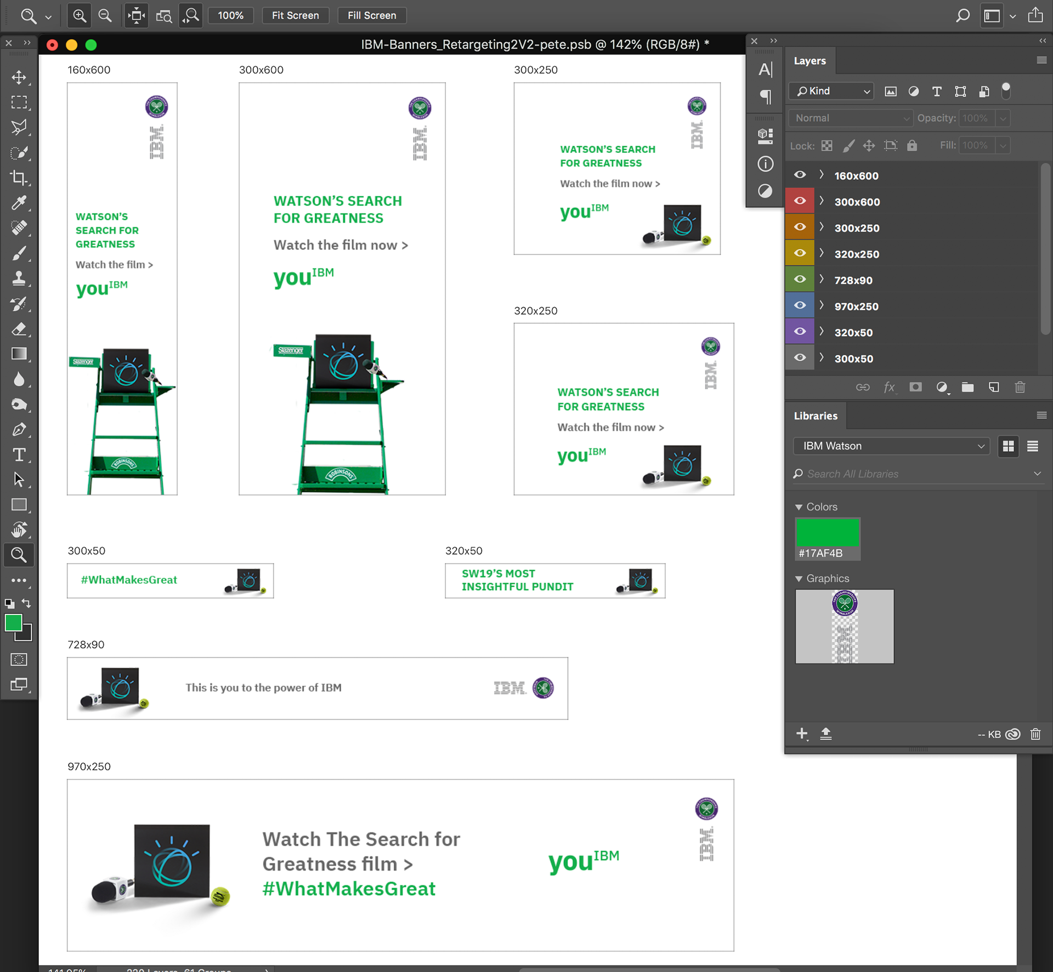Create a new group folder icon
This screenshot has height=972, width=1053.
tap(968, 388)
